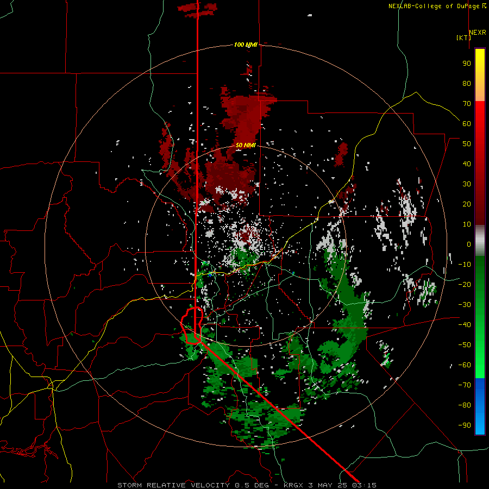
Task: Click the -50 value on the velocity scale
Action: tap(465, 345)
